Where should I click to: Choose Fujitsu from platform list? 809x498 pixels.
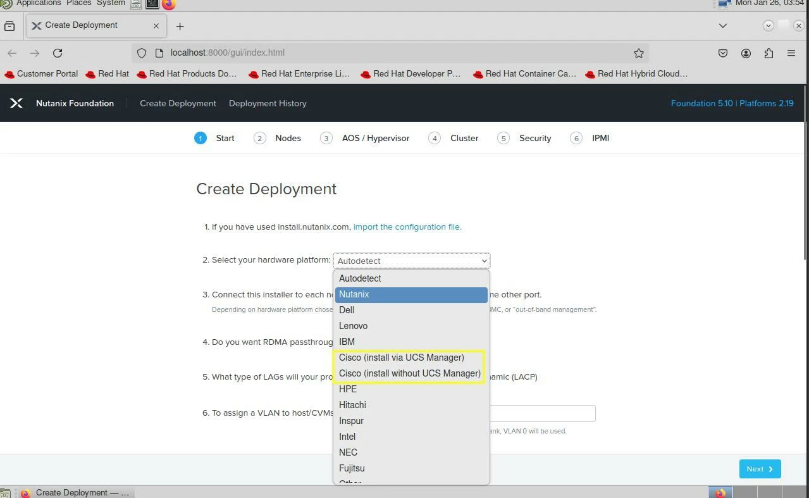coord(411,468)
